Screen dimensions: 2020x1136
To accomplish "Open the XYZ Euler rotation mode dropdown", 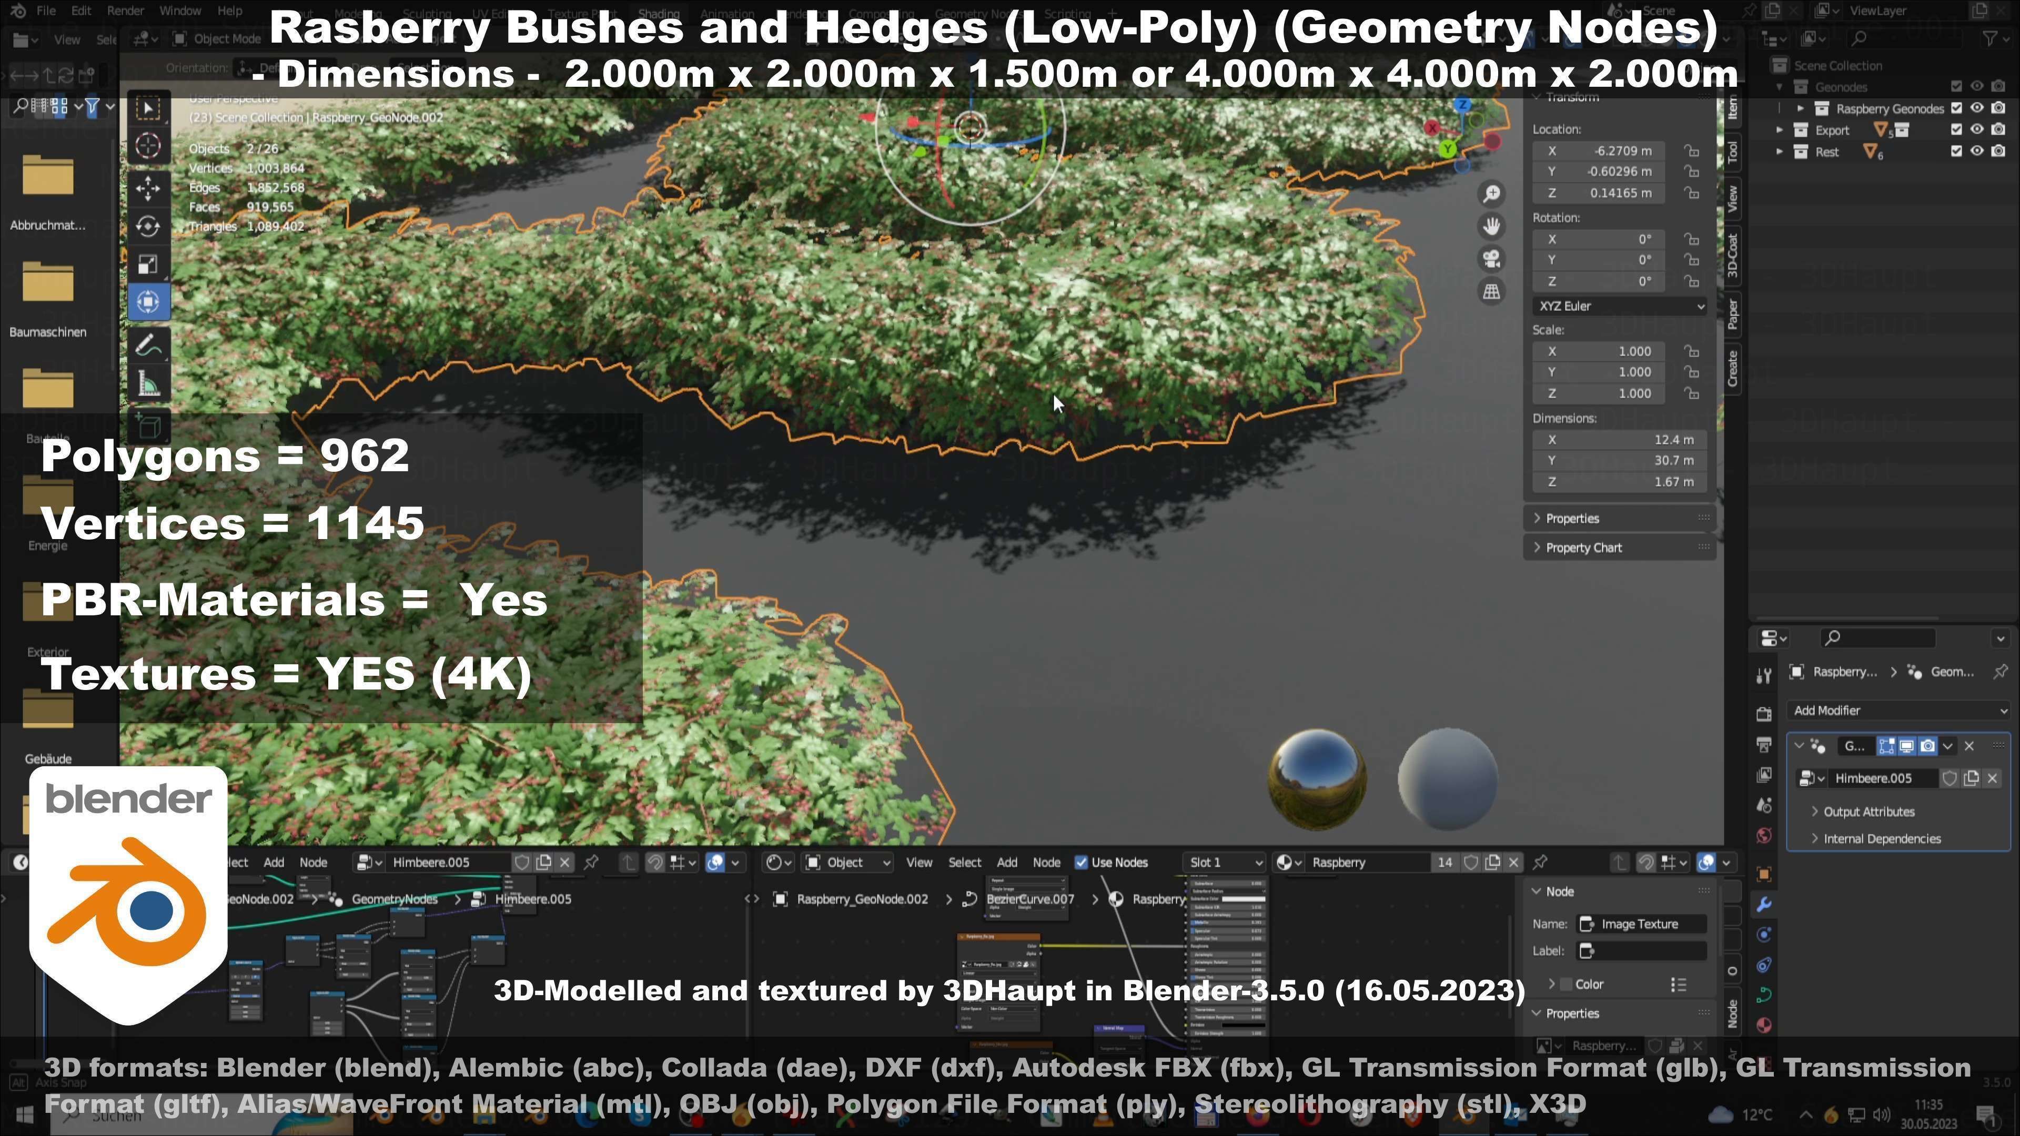I will tap(1620, 307).
